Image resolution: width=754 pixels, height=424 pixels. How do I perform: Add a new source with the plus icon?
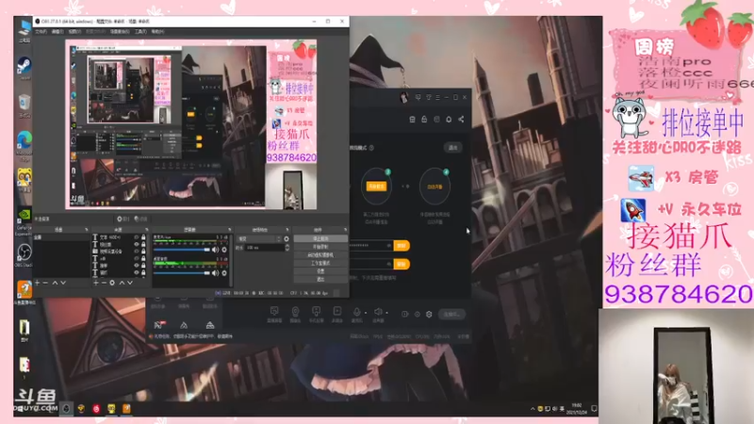tap(96, 283)
